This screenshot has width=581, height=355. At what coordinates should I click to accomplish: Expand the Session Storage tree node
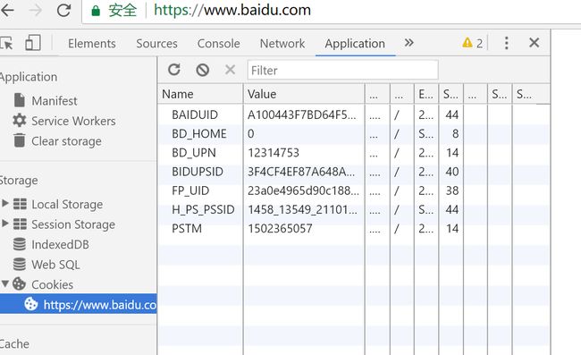5,224
